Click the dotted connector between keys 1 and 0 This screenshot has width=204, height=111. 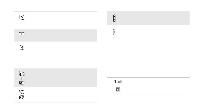[x=21, y=78]
